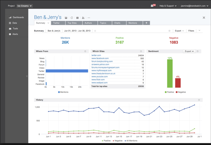Toggle Negative series in History legend

pos(117,141)
